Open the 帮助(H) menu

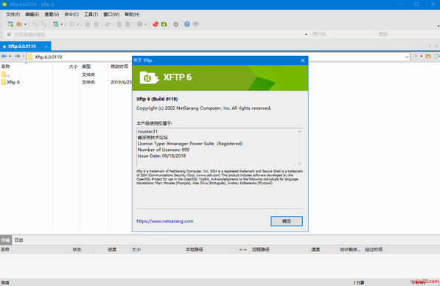point(132,14)
